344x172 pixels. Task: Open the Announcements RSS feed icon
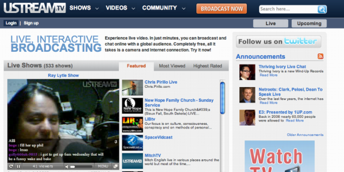click(320, 56)
